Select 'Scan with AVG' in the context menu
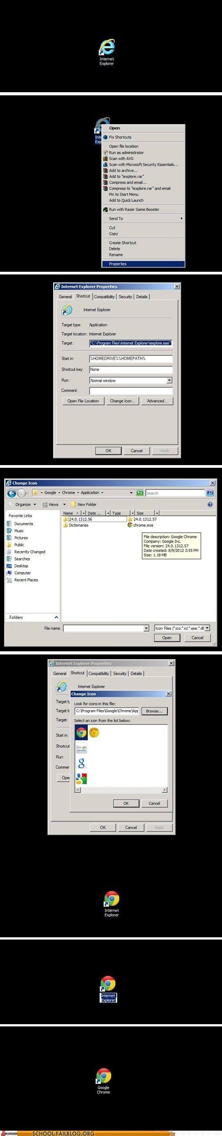This screenshot has height=1136, width=222. 143,158
